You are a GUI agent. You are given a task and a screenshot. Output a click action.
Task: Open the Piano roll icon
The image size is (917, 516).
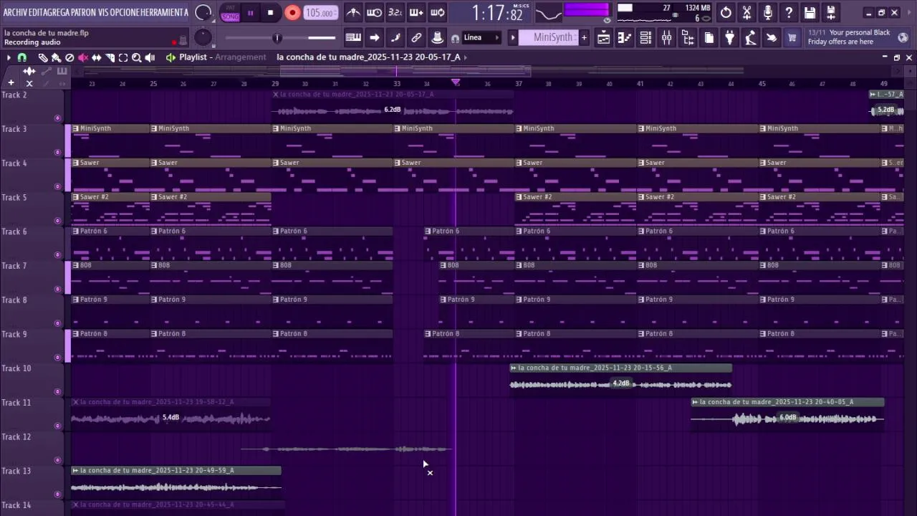click(625, 38)
